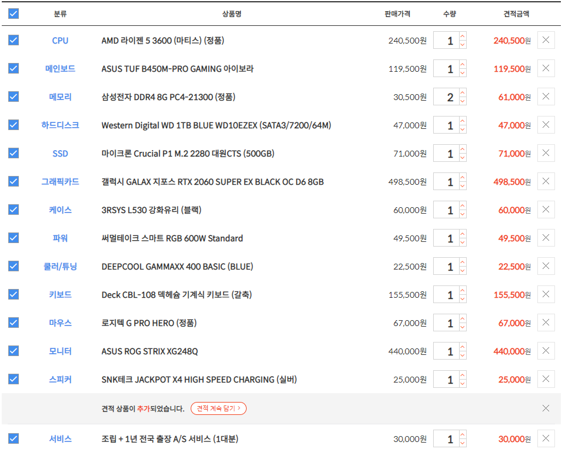565x452 pixels.
Task: Toggle the 메모리 row checkbox
Action: coord(14,97)
